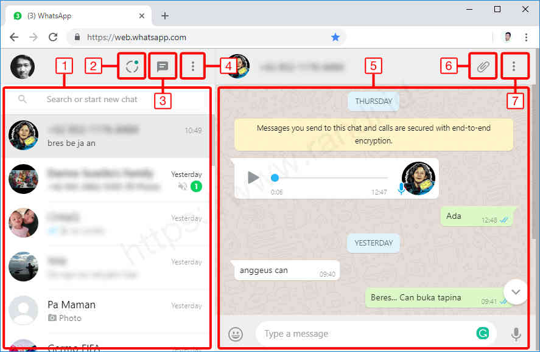Record voice message with microphone icon
This screenshot has height=352, width=540.
tap(516, 334)
